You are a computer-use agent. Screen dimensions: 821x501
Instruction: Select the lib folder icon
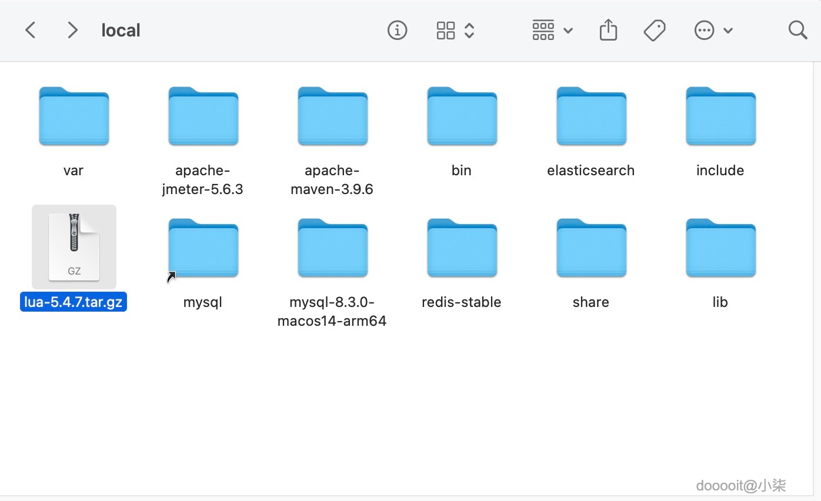[721, 248]
